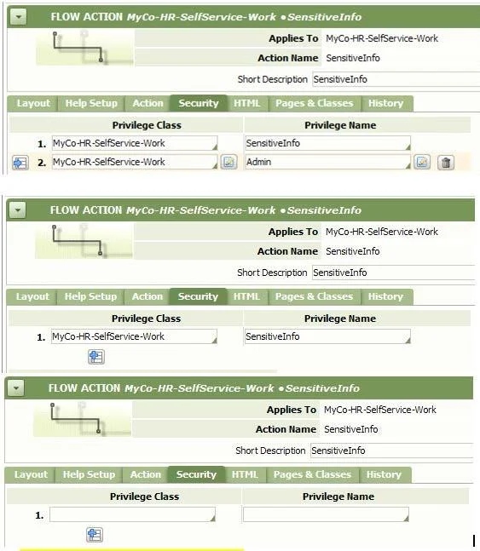Add a privilege row in the bottom panel
Viewport: 480px width, 551px height.
point(95,535)
